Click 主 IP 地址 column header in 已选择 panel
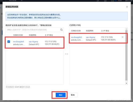 click(x=105, y=31)
